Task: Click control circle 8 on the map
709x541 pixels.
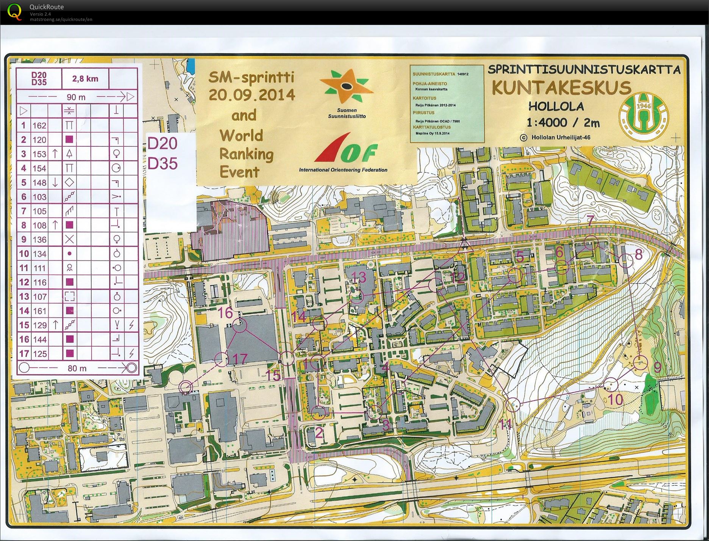Action: pos(626,260)
